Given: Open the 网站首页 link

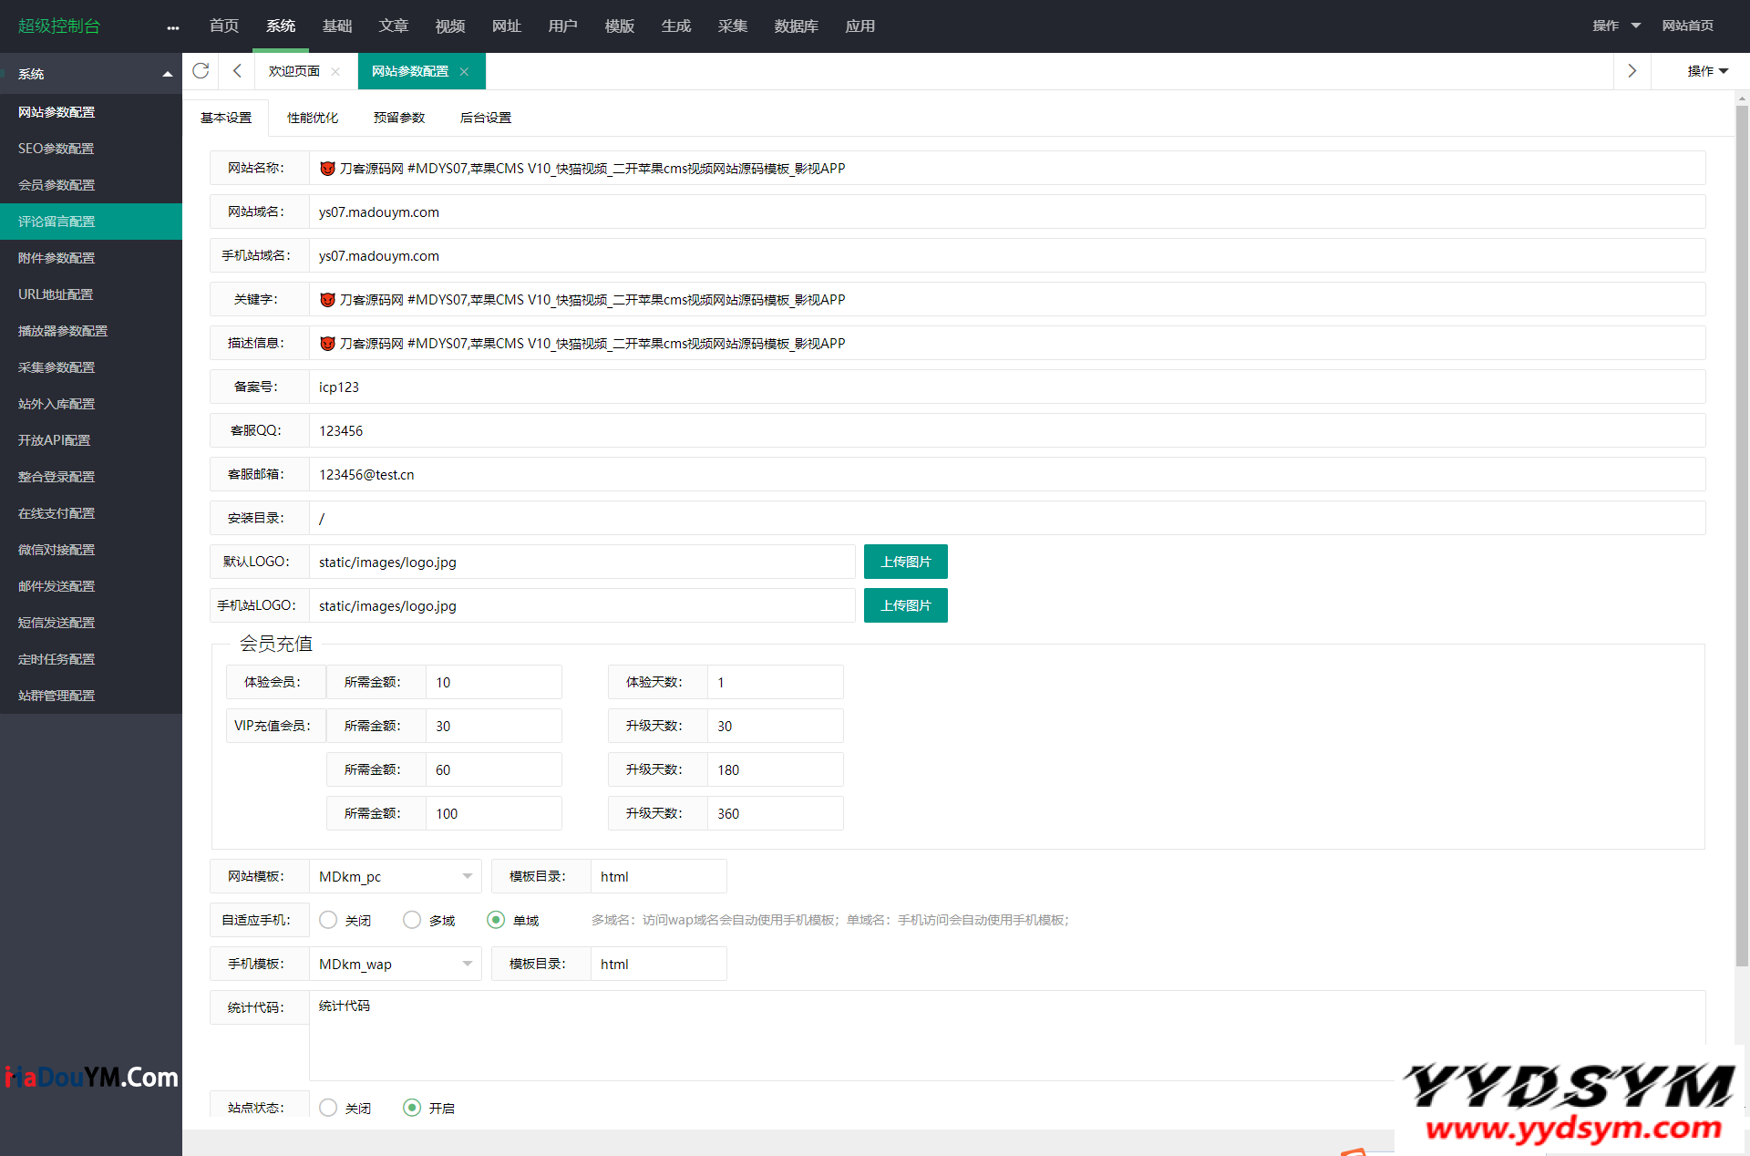Looking at the screenshot, I should tap(1687, 26).
